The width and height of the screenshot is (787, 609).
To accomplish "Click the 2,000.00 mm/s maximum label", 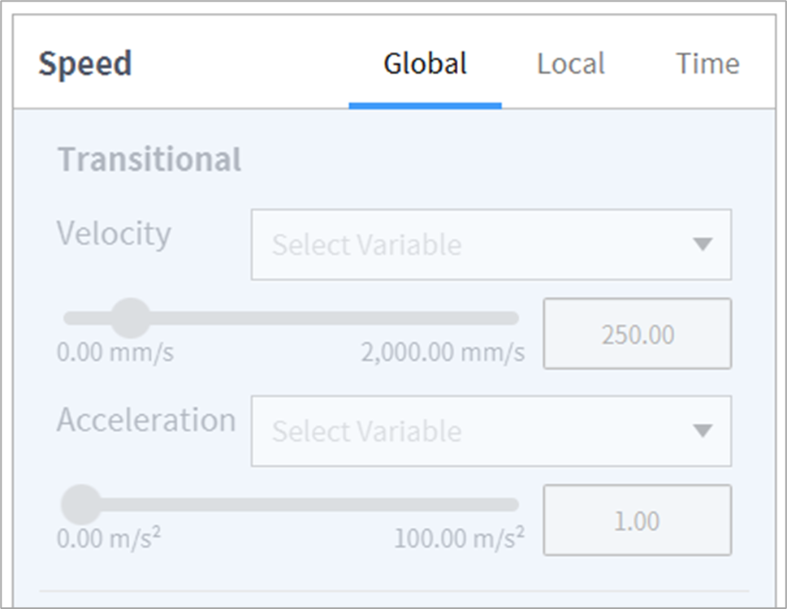I will click(443, 353).
